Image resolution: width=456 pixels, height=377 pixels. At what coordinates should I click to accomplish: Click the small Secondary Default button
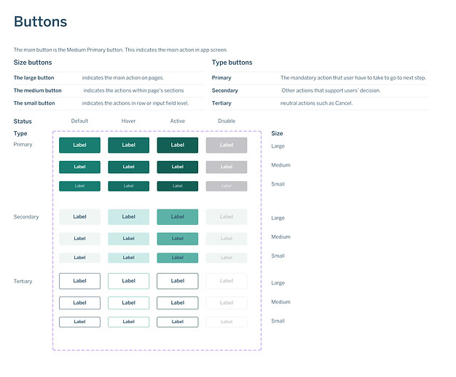tap(79, 258)
